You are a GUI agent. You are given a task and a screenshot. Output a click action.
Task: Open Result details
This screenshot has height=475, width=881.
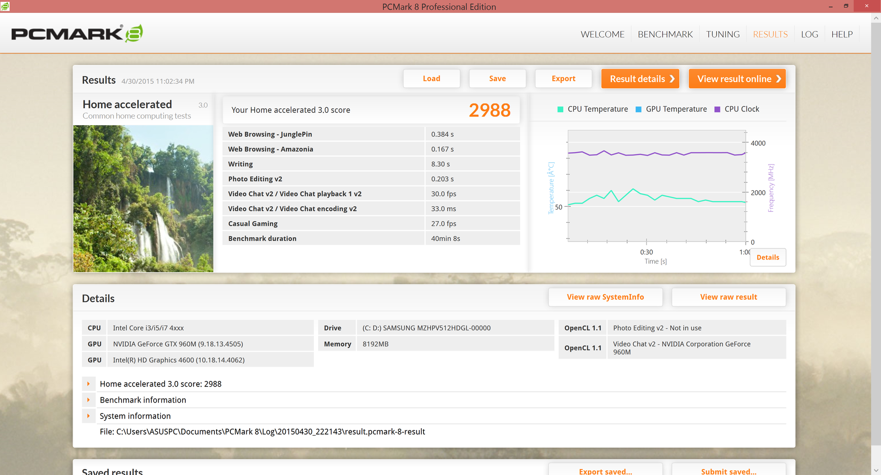coord(640,78)
